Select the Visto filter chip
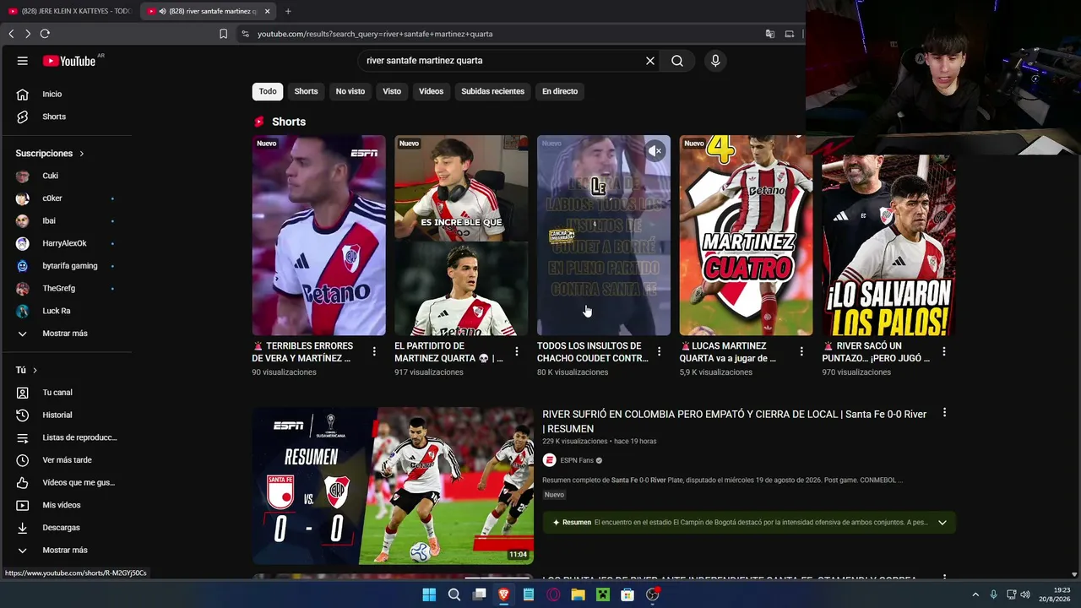 pyautogui.click(x=392, y=91)
